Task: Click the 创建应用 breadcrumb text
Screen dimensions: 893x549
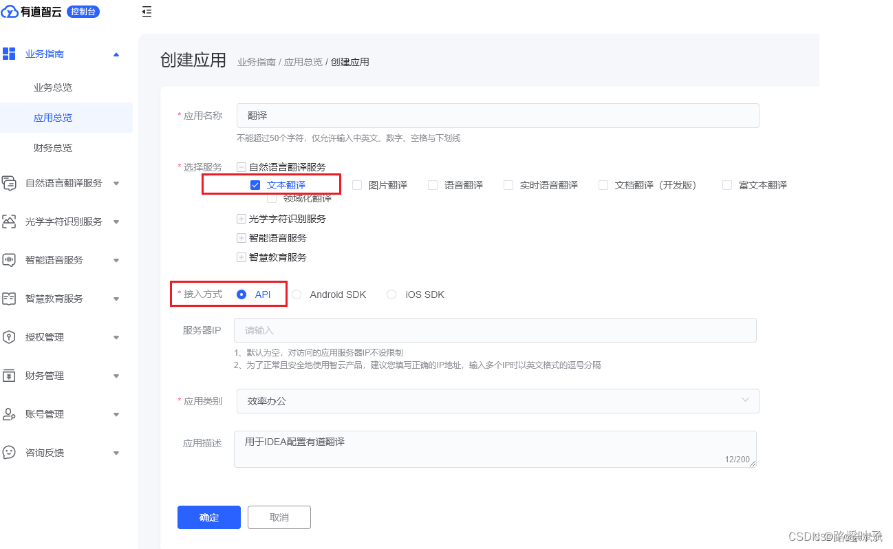Action: coord(350,62)
